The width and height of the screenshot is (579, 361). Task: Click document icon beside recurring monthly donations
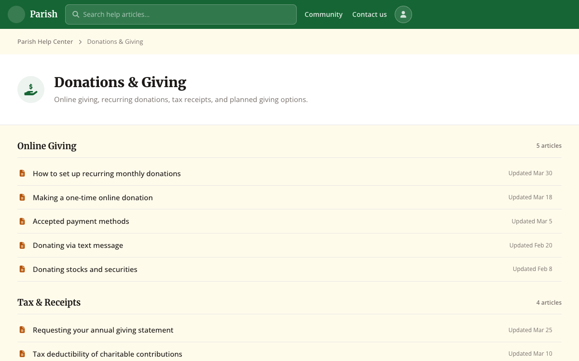(22, 173)
